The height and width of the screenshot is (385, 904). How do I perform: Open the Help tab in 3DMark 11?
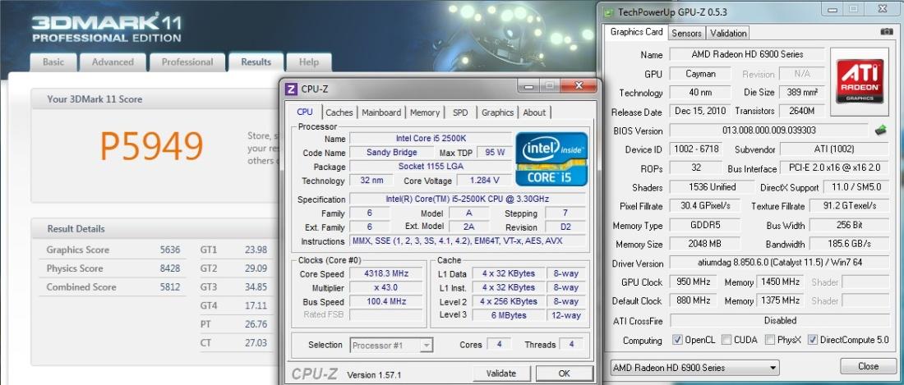pos(308,62)
